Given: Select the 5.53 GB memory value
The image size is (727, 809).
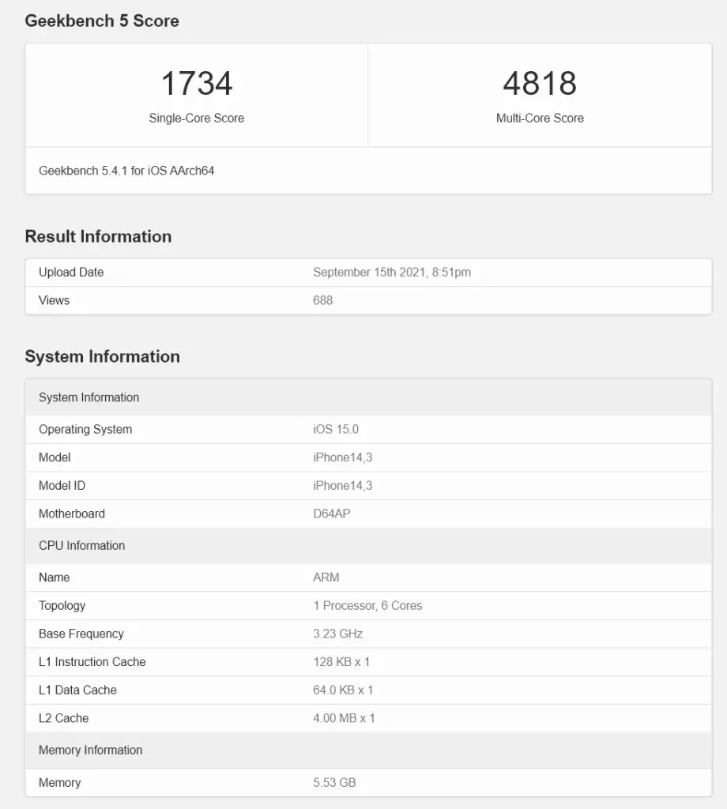Looking at the screenshot, I should click(x=334, y=783).
